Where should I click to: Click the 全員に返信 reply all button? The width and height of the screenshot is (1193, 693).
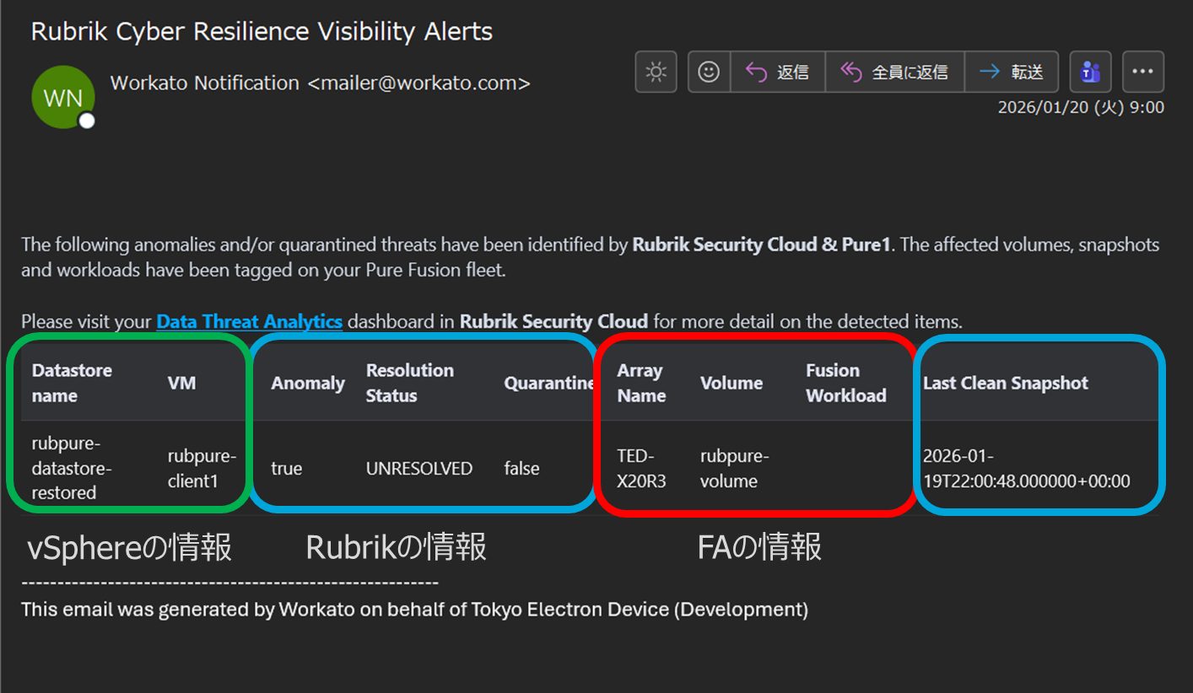click(x=894, y=72)
